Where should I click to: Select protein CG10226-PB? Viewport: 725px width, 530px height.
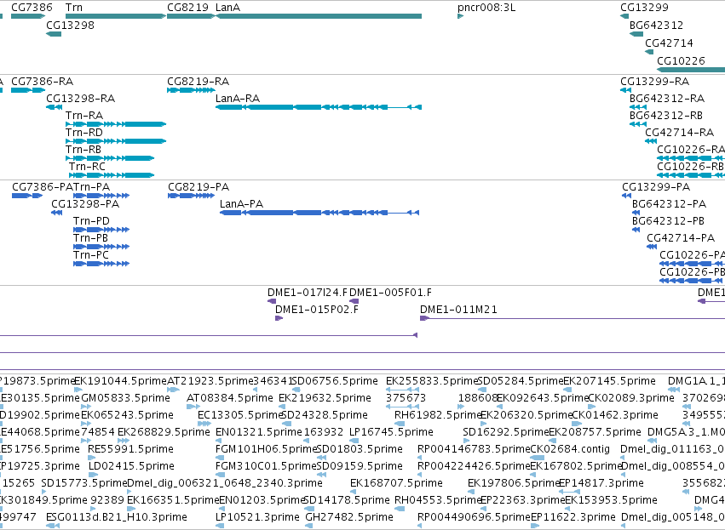(692, 281)
